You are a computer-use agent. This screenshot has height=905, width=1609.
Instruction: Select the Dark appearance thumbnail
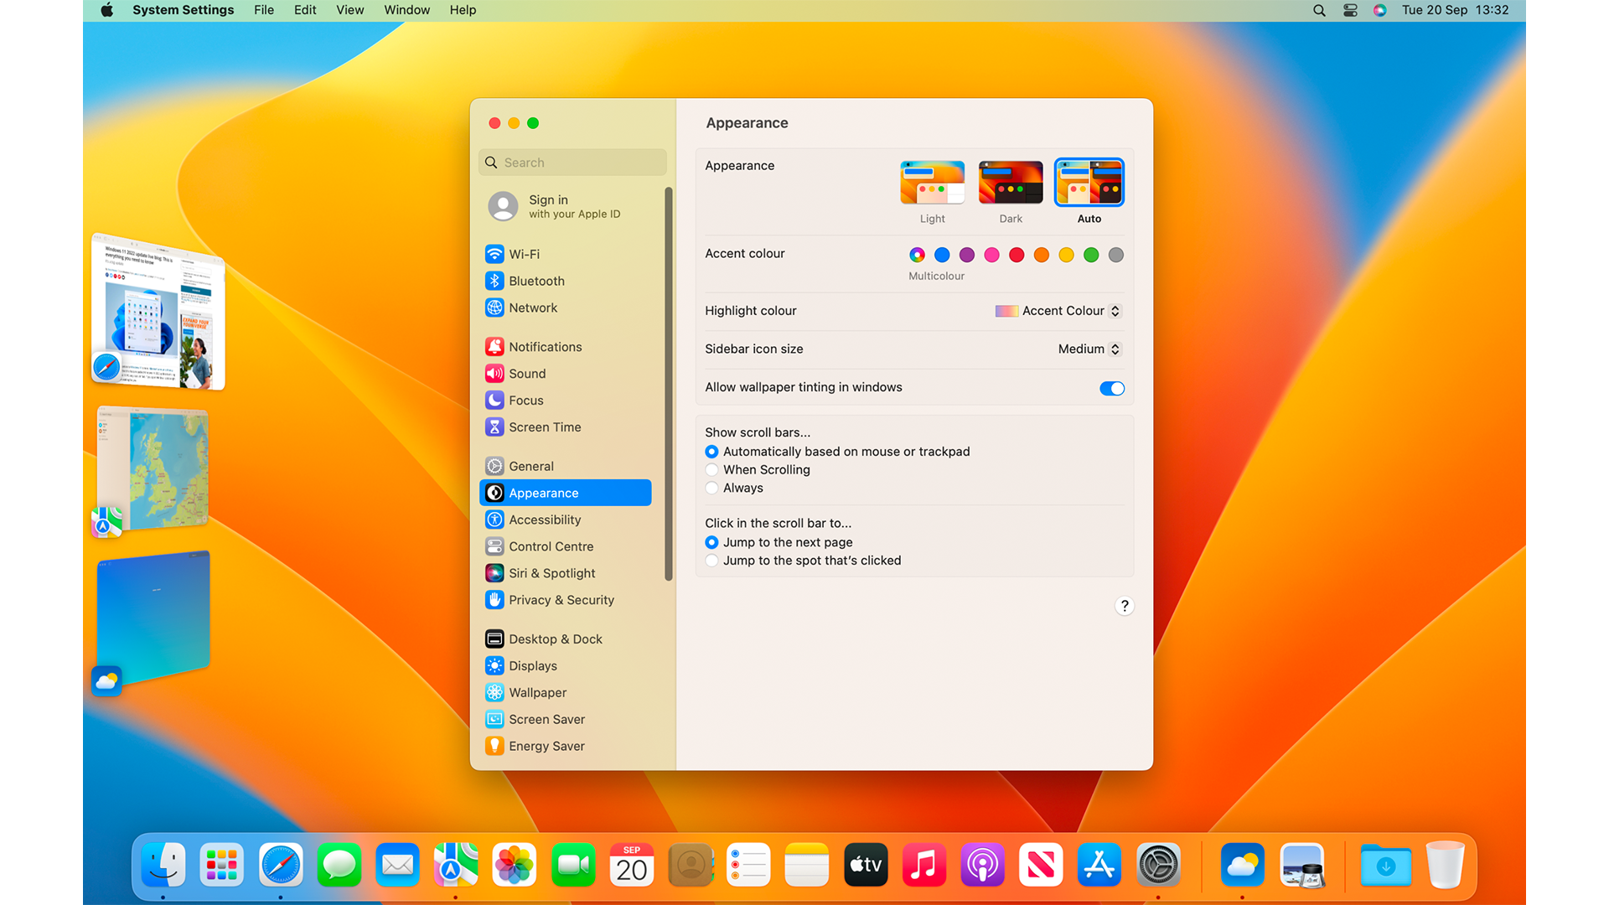tap(1011, 183)
